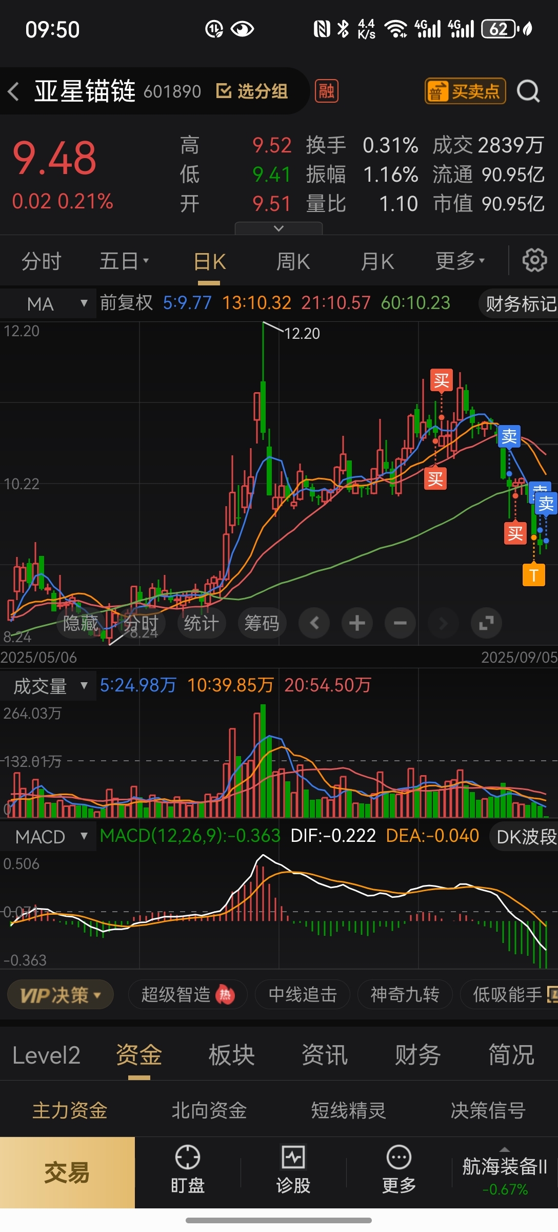Open the 简况 company profile tab
The width and height of the screenshot is (558, 1232).
[x=511, y=1055]
